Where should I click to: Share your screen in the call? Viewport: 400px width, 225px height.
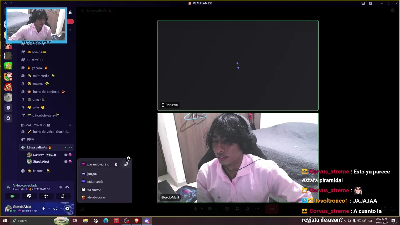pos(29,196)
